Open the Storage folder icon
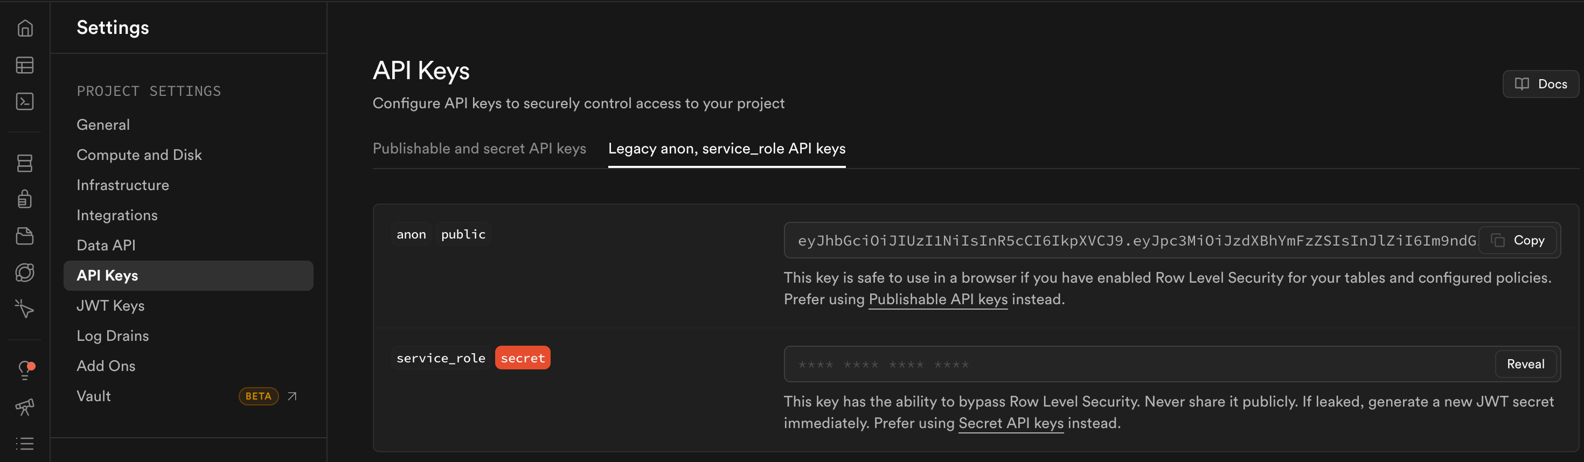The height and width of the screenshot is (462, 1584). 25,236
